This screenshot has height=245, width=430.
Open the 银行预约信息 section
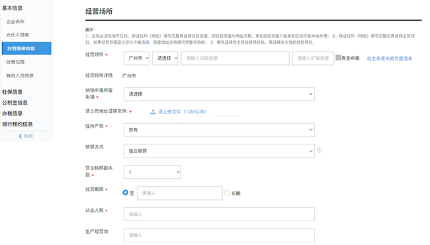pyautogui.click(x=17, y=124)
